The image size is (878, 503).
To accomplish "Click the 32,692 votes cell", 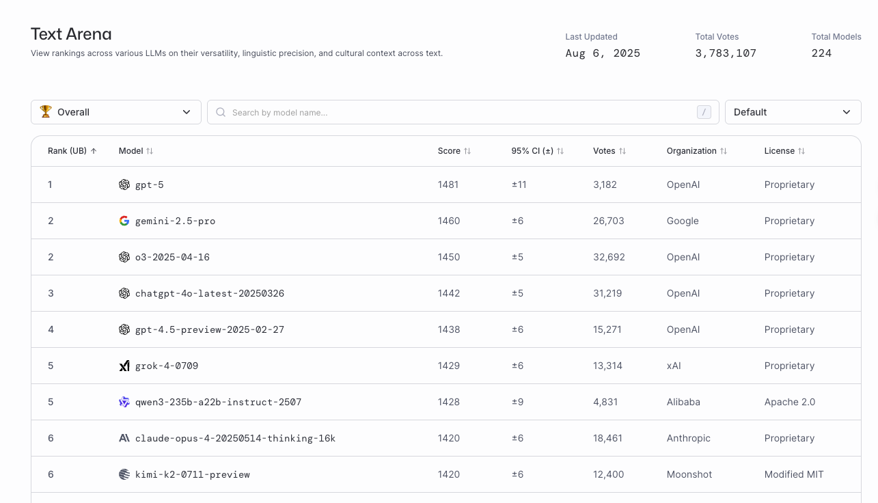I will pos(609,257).
